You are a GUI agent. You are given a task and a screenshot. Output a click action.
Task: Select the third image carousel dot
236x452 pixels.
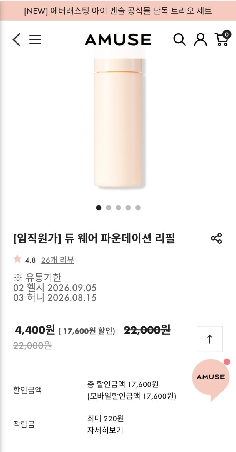[118, 208]
